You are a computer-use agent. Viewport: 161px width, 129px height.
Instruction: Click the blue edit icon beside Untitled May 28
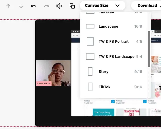113,102
